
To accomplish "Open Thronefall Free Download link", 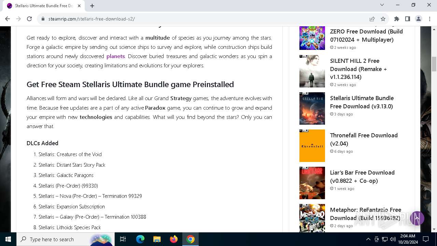I will click(364, 139).
